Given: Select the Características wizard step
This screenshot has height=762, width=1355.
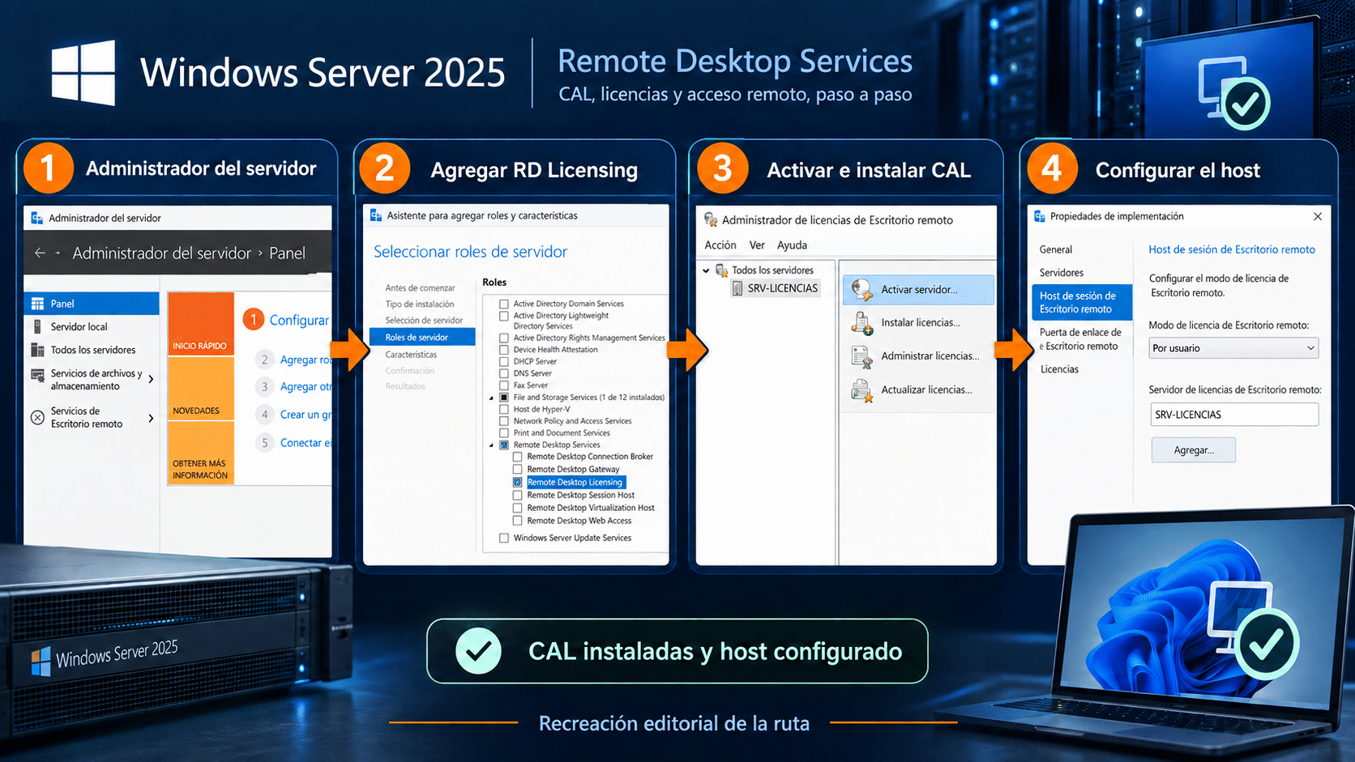Looking at the screenshot, I should click(x=411, y=355).
